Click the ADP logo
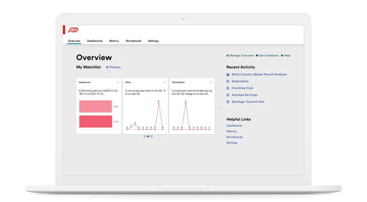The width and height of the screenshot is (367, 202). [73, 30]
